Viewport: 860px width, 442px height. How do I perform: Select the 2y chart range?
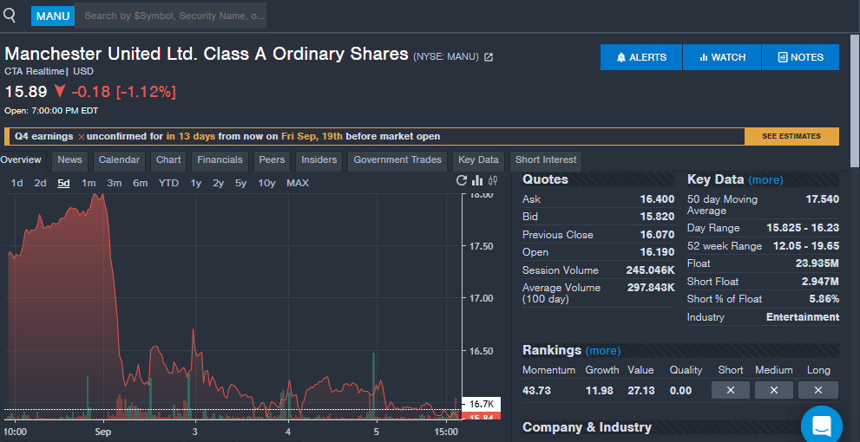click(x=219, y=183)
